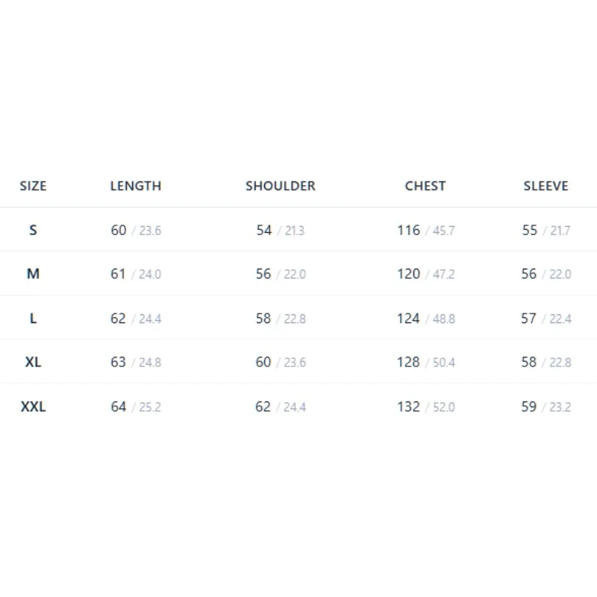Select length value 64 in XXL row
Screen dimensions: 597x597
tap(119, 407)
